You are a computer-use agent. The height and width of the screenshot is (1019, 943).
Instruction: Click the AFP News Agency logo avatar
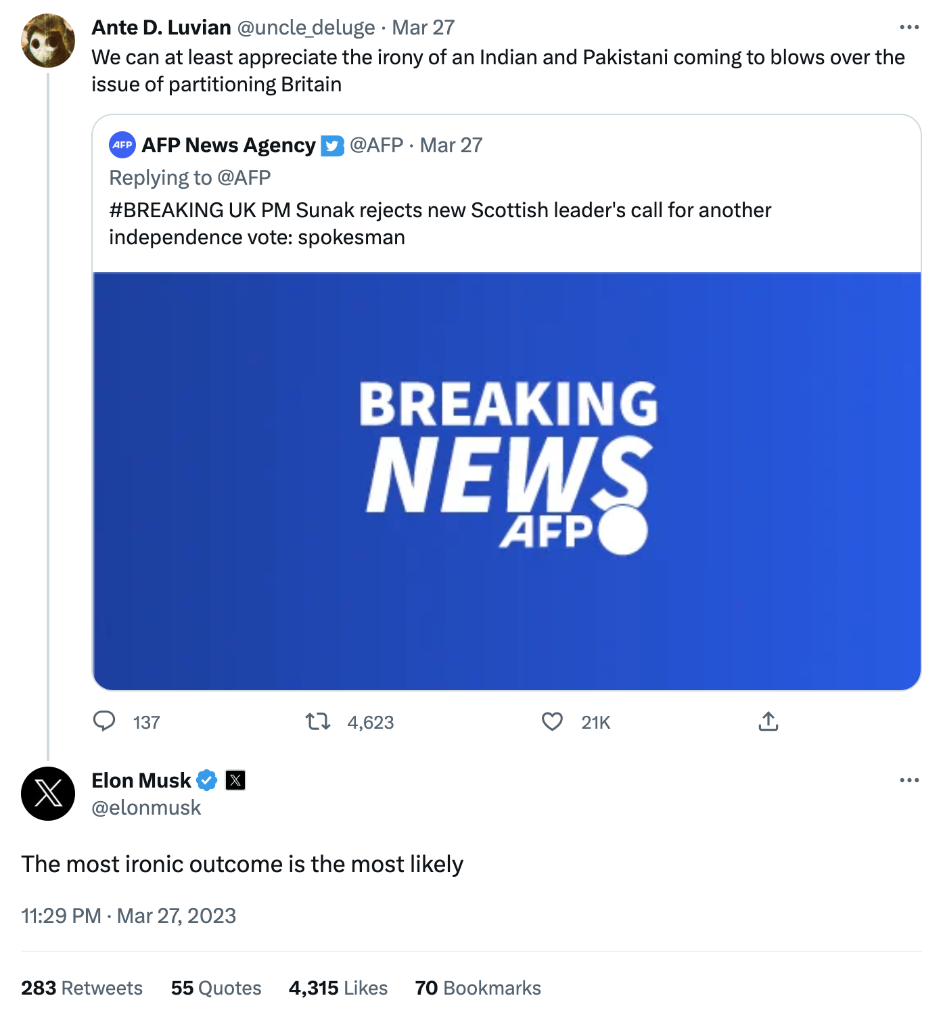(x=122, y=145)
